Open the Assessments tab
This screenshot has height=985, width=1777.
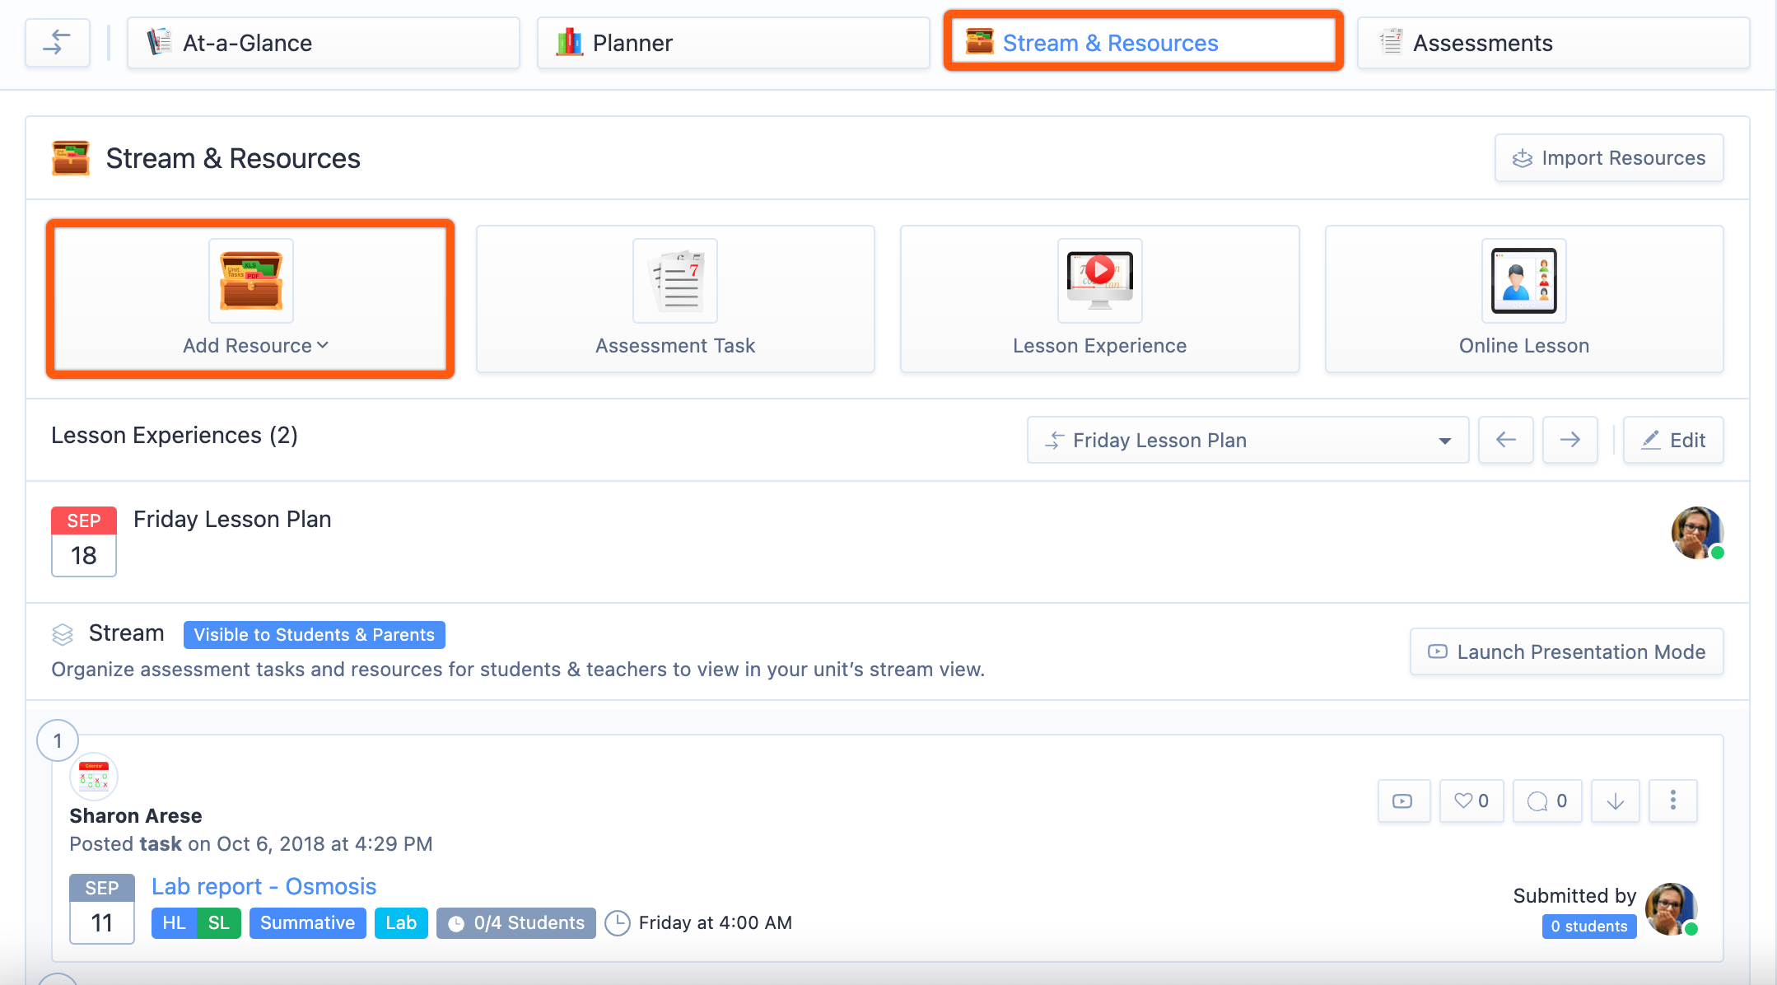coord(1552,43)
